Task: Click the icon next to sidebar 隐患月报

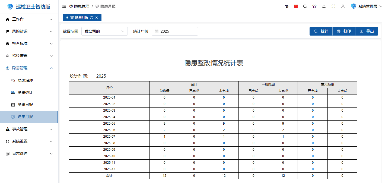Action: point(13,117)
